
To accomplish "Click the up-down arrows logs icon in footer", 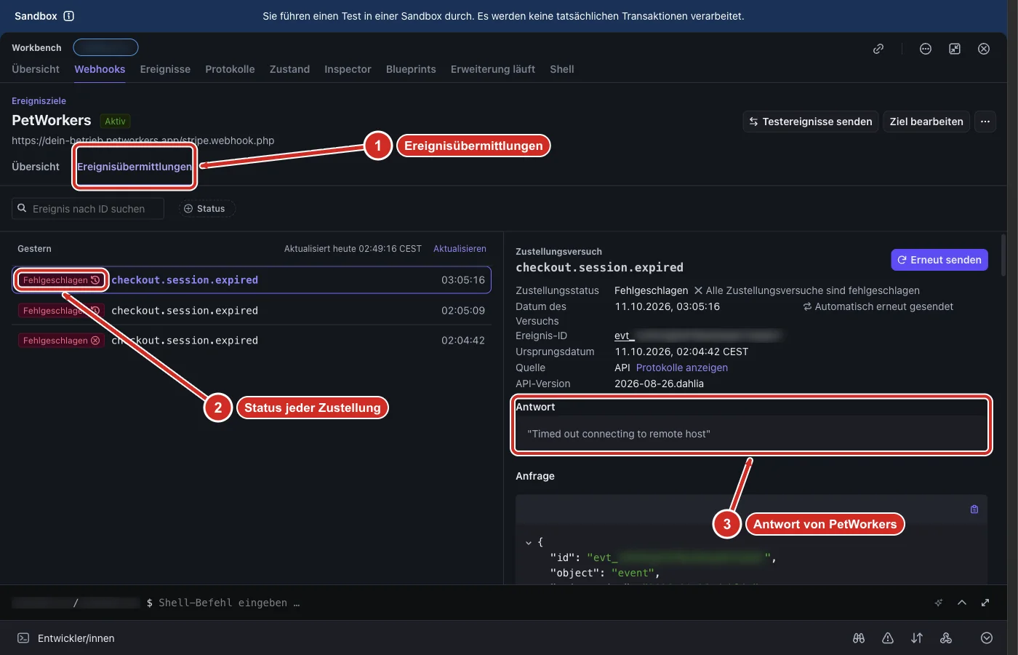I will click(917, 638).
